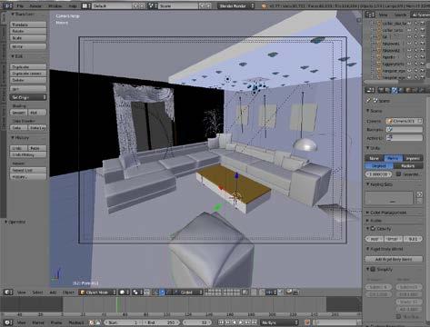Click the Translate button

pos(28,25)
